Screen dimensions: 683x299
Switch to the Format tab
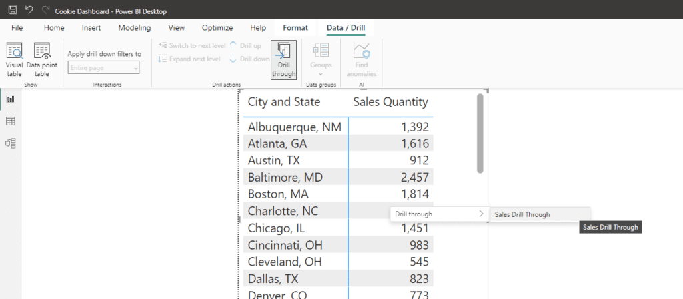click(x=295, y=28)
